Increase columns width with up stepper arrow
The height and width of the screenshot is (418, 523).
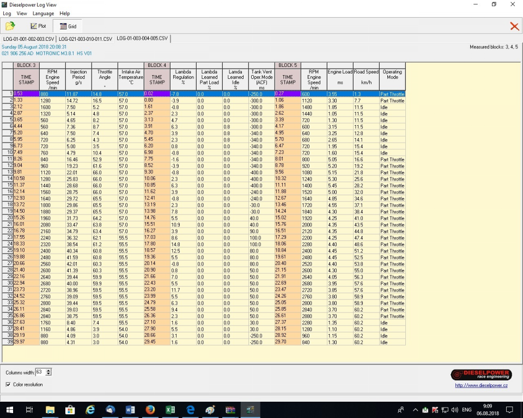[49, 370]
